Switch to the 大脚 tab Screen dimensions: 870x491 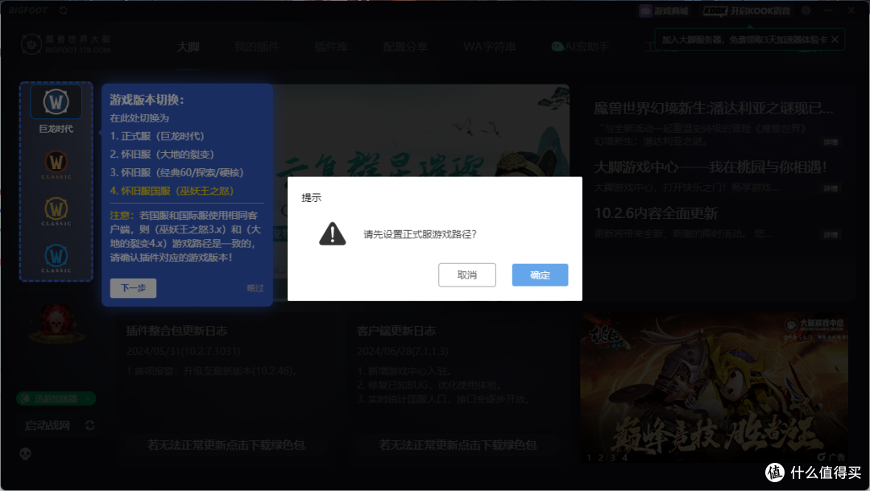click(188, 47)
